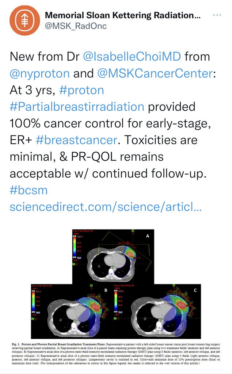
Task: Follow the sciencedirect.com article link
Action: (106, 207)
